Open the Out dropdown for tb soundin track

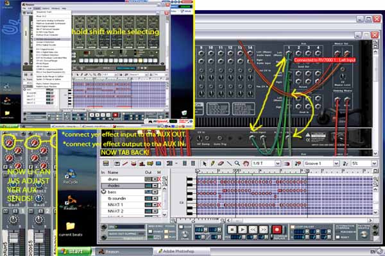pos(155,198)
